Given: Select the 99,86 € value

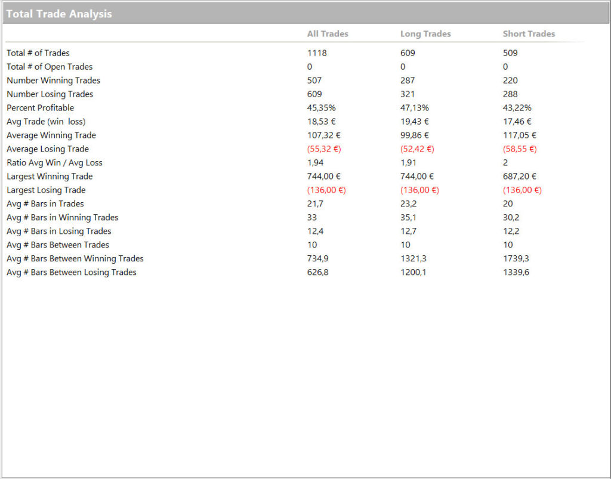Looking at the screenshot, I should 415,135.
